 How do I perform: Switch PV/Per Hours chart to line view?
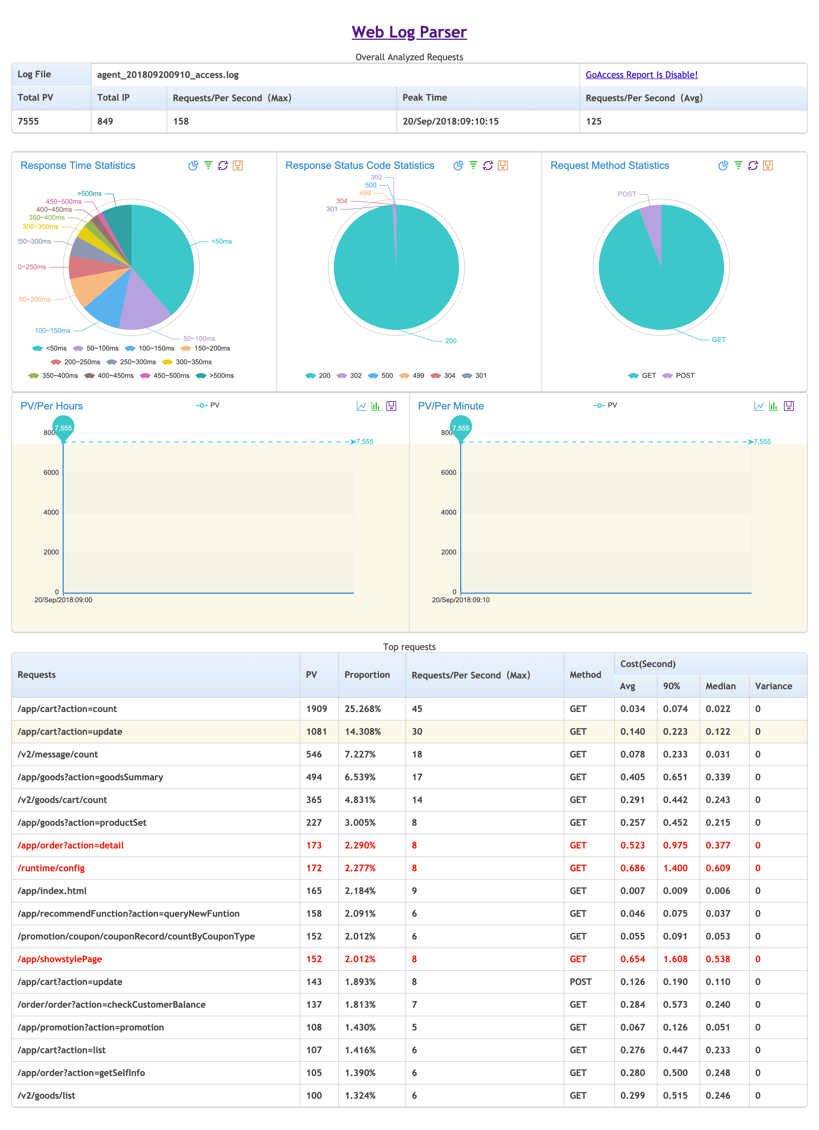coord(361,406)
